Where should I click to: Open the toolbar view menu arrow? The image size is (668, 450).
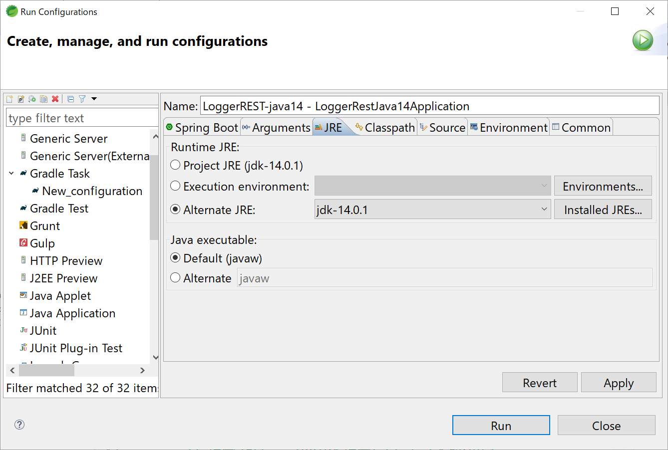pos(94,99)
